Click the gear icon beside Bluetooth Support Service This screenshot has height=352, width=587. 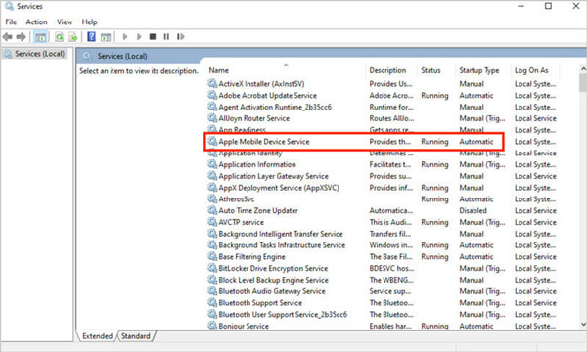[x=212, y=302]
